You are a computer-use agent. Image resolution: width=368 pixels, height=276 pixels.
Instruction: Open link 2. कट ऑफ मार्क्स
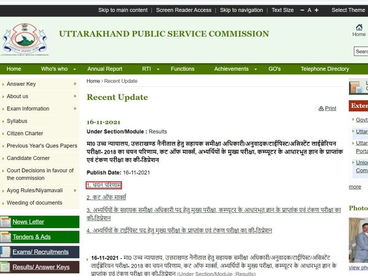[106, 197]
